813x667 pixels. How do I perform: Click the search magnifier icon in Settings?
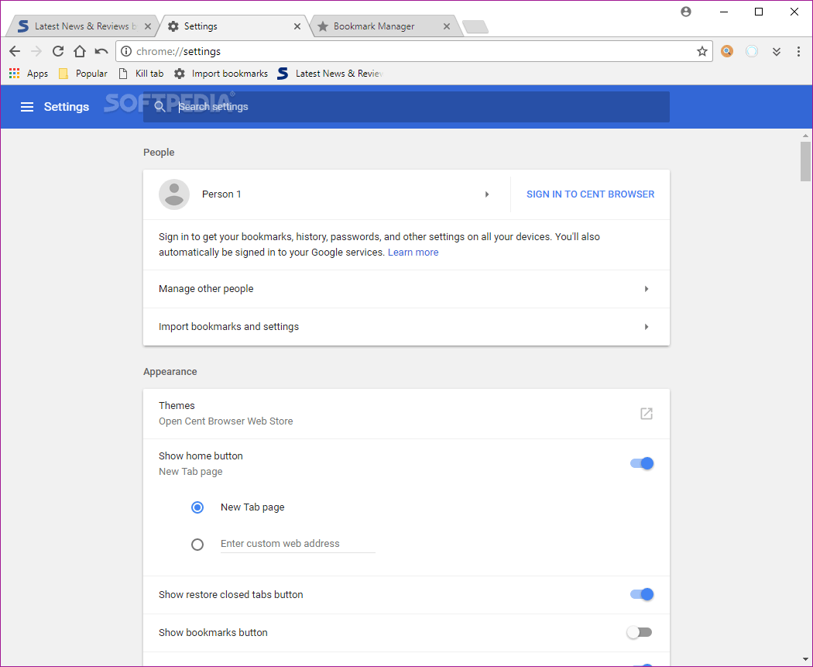click(x=160, y=107)
